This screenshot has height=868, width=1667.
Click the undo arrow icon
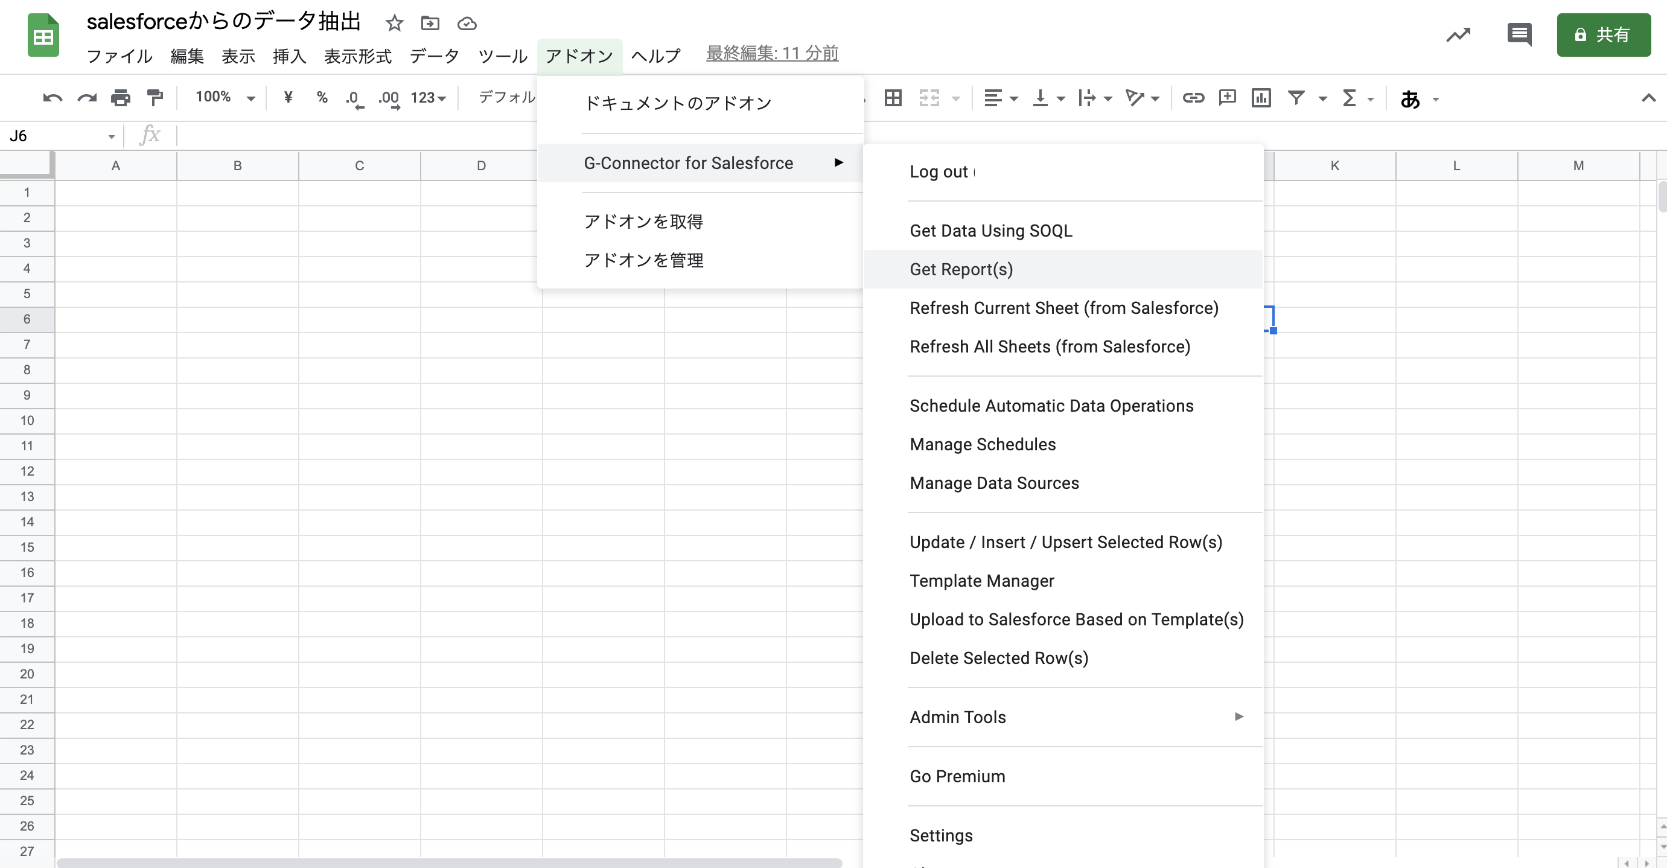53,98
